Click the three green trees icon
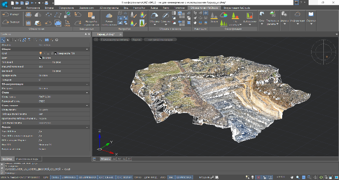 [x=223, y=23]
